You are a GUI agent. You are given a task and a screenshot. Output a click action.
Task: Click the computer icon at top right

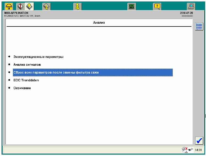tap(191, 6)
